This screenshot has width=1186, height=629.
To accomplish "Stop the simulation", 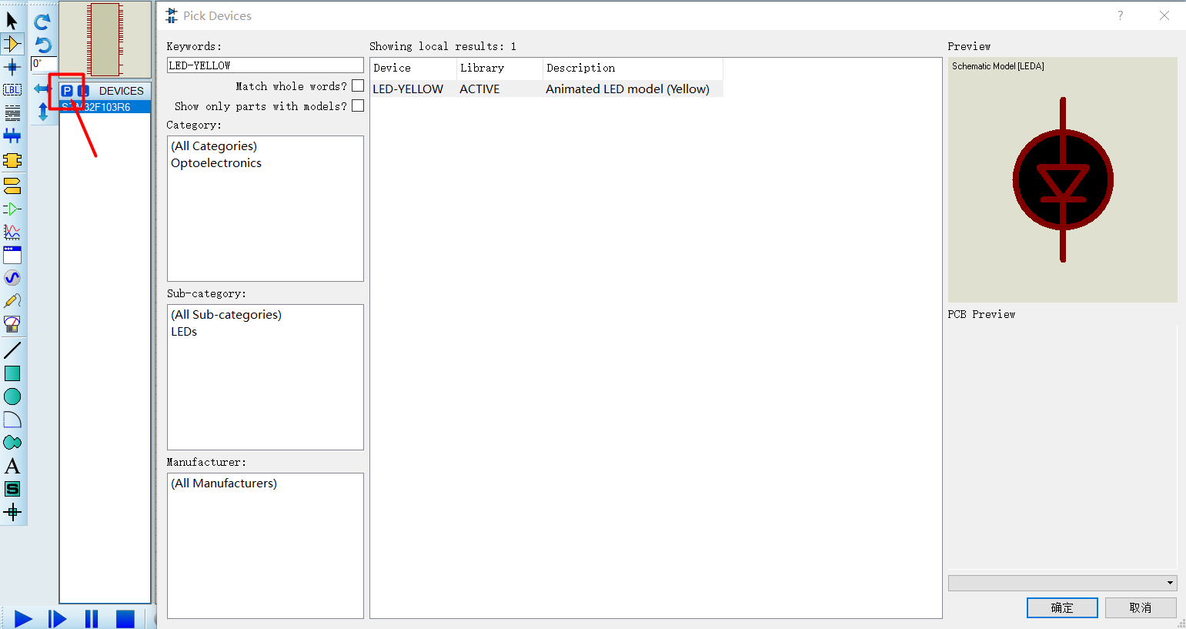I will (125, 619).
